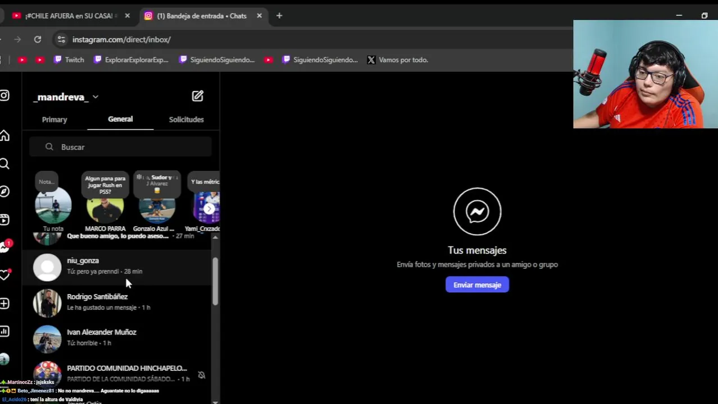The width and height of the screenshot is (718, 404).
Task: Open Instagram logo in left sidebar
Action: 4,96
